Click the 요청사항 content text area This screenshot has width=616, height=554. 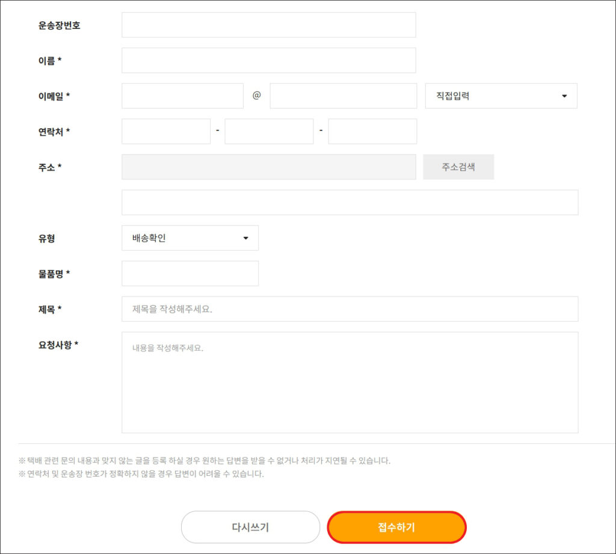pyautogui.click(x=350, y=383)
